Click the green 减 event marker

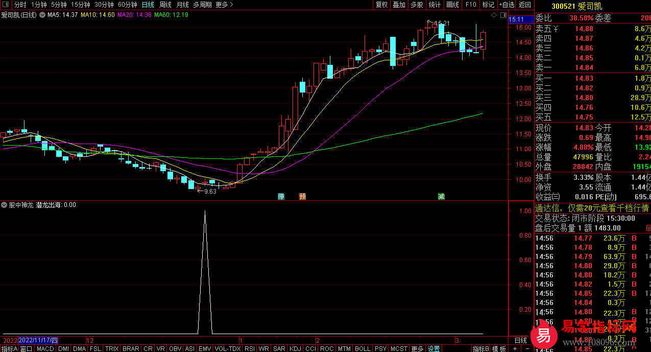(441, 196)
